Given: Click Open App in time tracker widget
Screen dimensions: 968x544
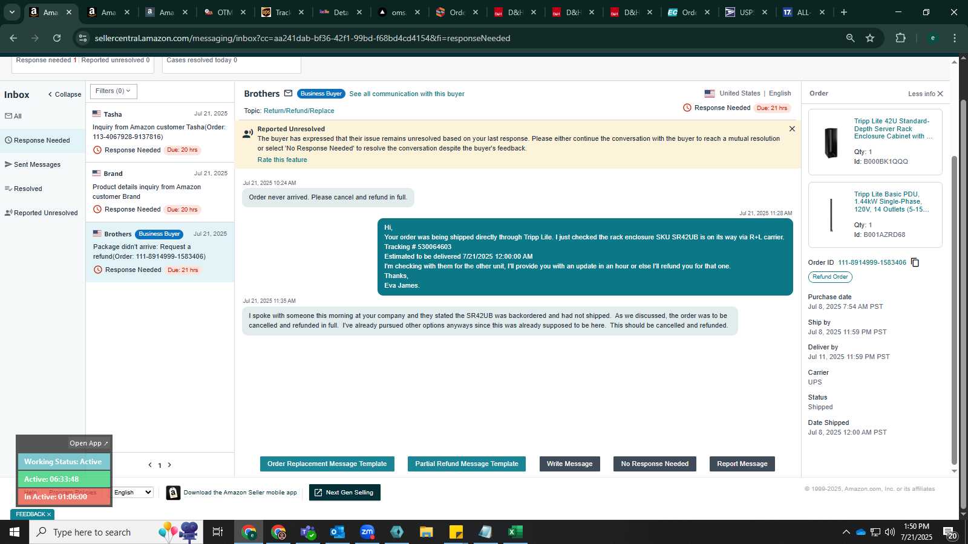Looking at the screenshot, I should click(x=88, y=443).
